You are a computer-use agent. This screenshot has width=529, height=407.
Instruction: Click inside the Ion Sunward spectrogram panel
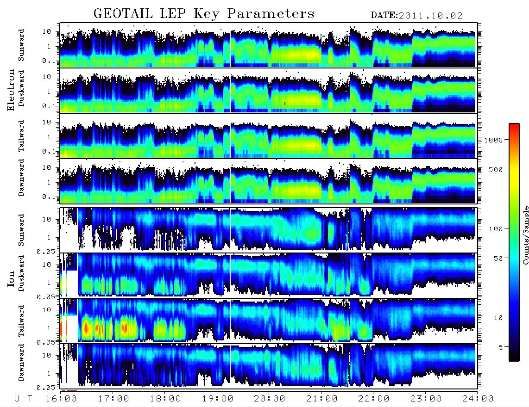pos(269,230)
